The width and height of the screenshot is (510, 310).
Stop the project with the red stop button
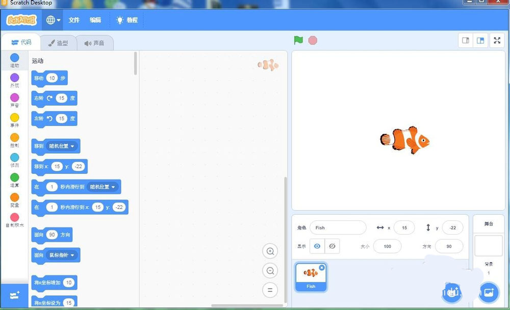tap(312, 40)
